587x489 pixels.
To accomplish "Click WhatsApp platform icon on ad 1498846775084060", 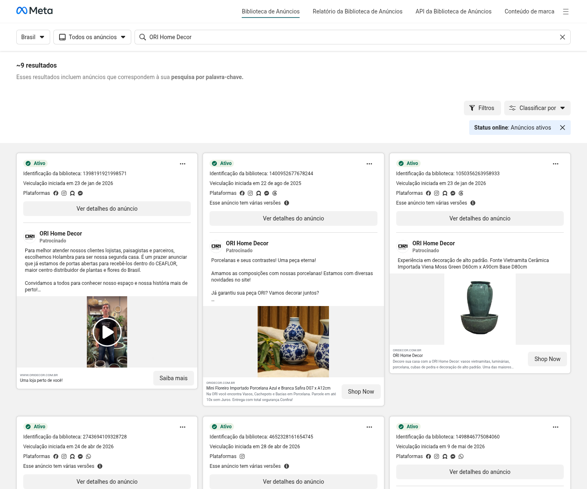I will coord(461,456).
